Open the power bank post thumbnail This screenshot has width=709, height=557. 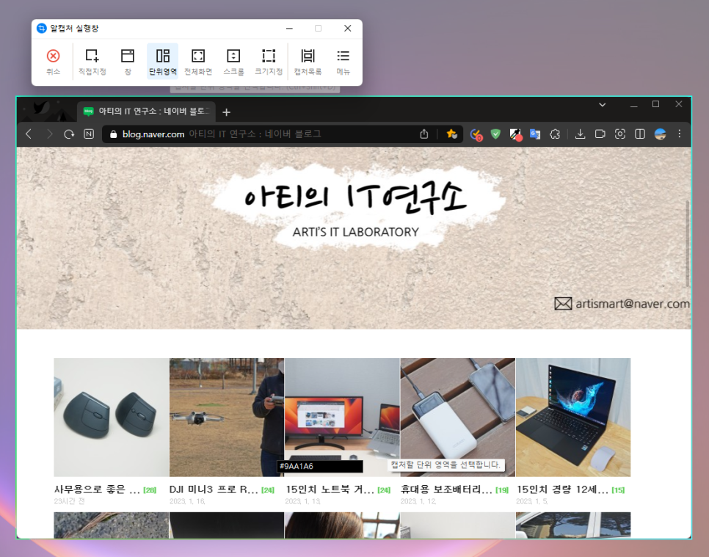click(x=457, y=418)
